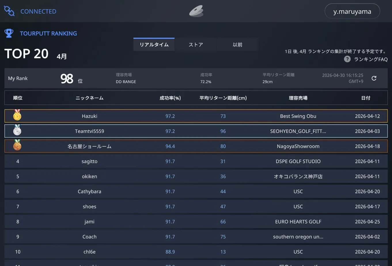Select sagitto's success rate value 91.7
The height and width of the screenshot is (266, 392).
click(170, 161)
